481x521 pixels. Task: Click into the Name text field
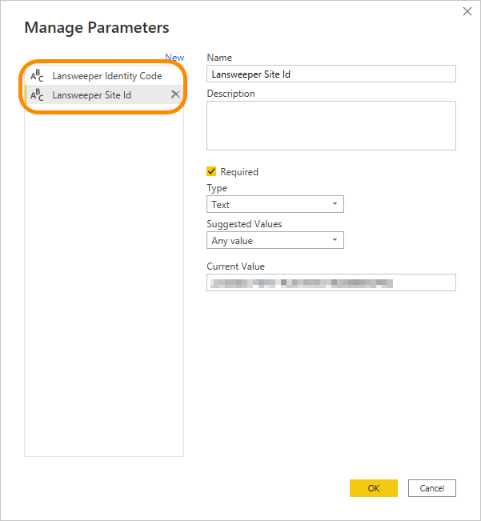point(331,74)
